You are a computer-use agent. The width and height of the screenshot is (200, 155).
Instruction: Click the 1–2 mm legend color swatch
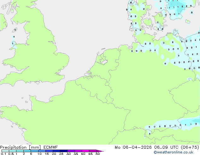[x=20, y=151]
